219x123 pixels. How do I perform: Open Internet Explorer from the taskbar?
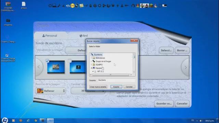pyautogui.click(x=28, y=121)
